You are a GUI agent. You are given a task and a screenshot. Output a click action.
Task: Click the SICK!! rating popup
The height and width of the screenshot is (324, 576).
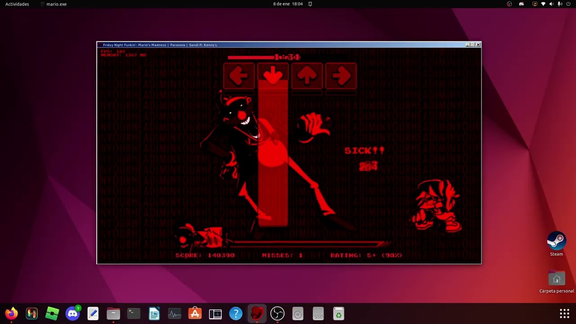tap(364, 151)
